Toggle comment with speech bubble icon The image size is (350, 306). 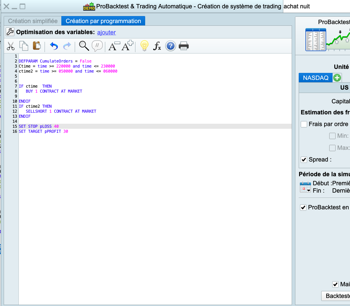(97, 46)
